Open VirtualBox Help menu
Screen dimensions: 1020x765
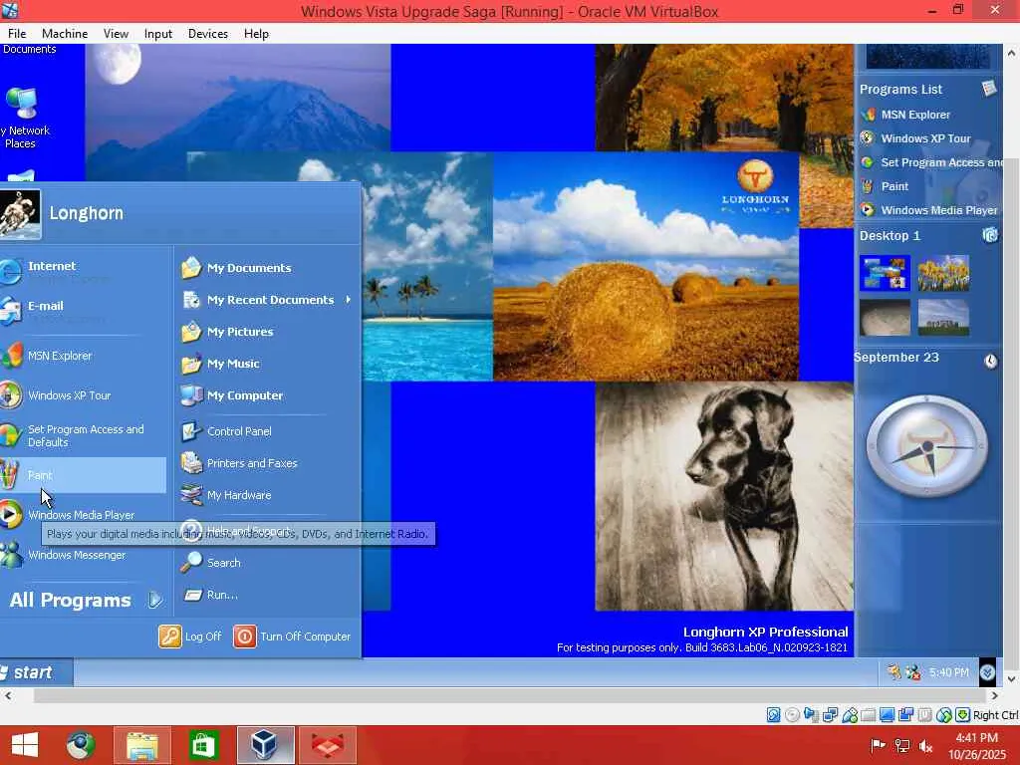(x=256, y=34)
